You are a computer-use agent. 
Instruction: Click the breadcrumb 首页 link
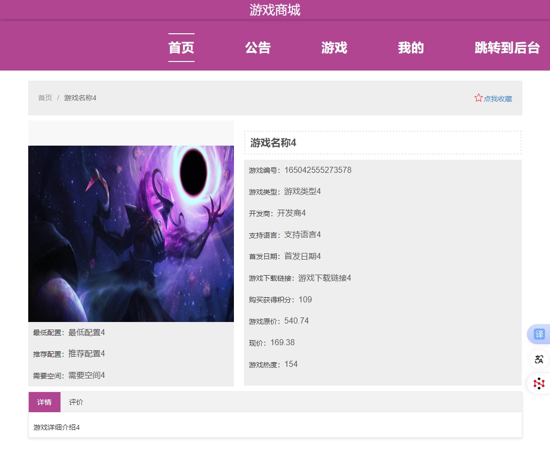(x=45, y=98)
